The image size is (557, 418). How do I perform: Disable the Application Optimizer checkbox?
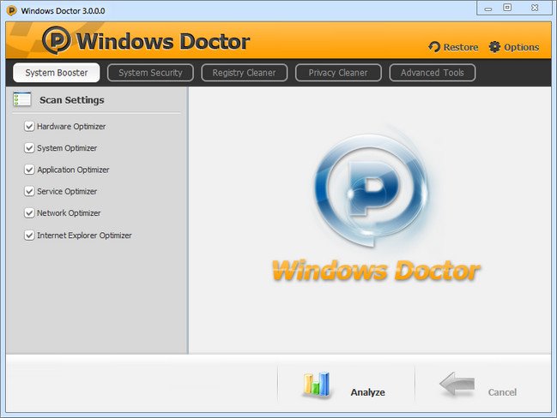(x=29, y=170)
